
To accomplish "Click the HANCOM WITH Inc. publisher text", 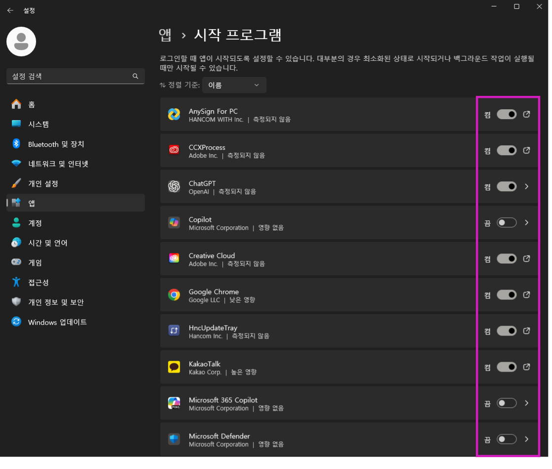I will coord(216,120).
